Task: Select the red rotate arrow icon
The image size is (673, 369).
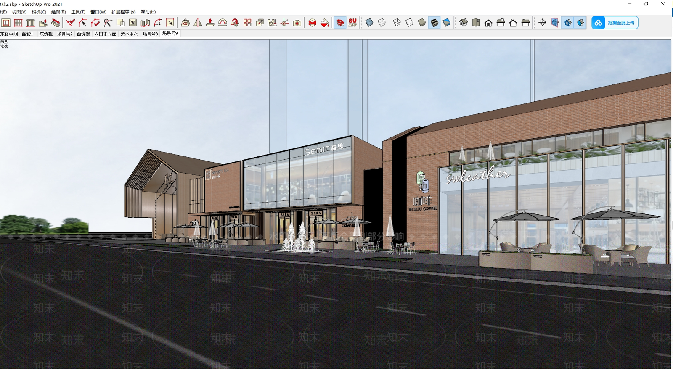Action: point(235,23)
